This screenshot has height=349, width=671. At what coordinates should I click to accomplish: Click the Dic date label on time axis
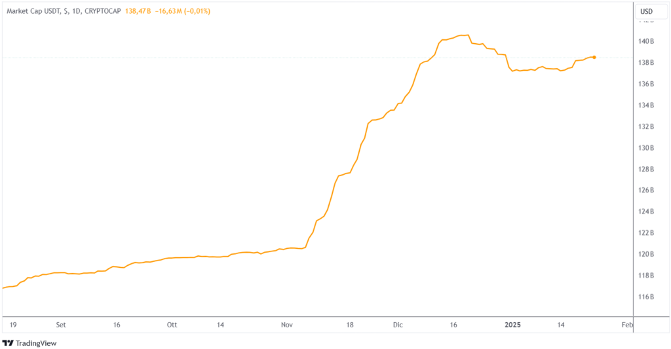point(398,325)
